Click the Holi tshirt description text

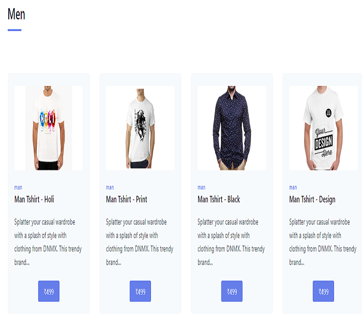click(x=48, y=242)
